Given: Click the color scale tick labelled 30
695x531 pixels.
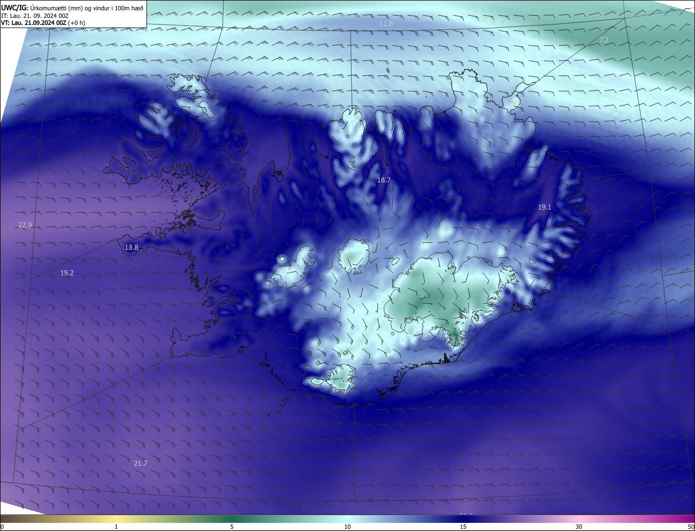Looking at the screenshot, I should [x=579, y=527].
